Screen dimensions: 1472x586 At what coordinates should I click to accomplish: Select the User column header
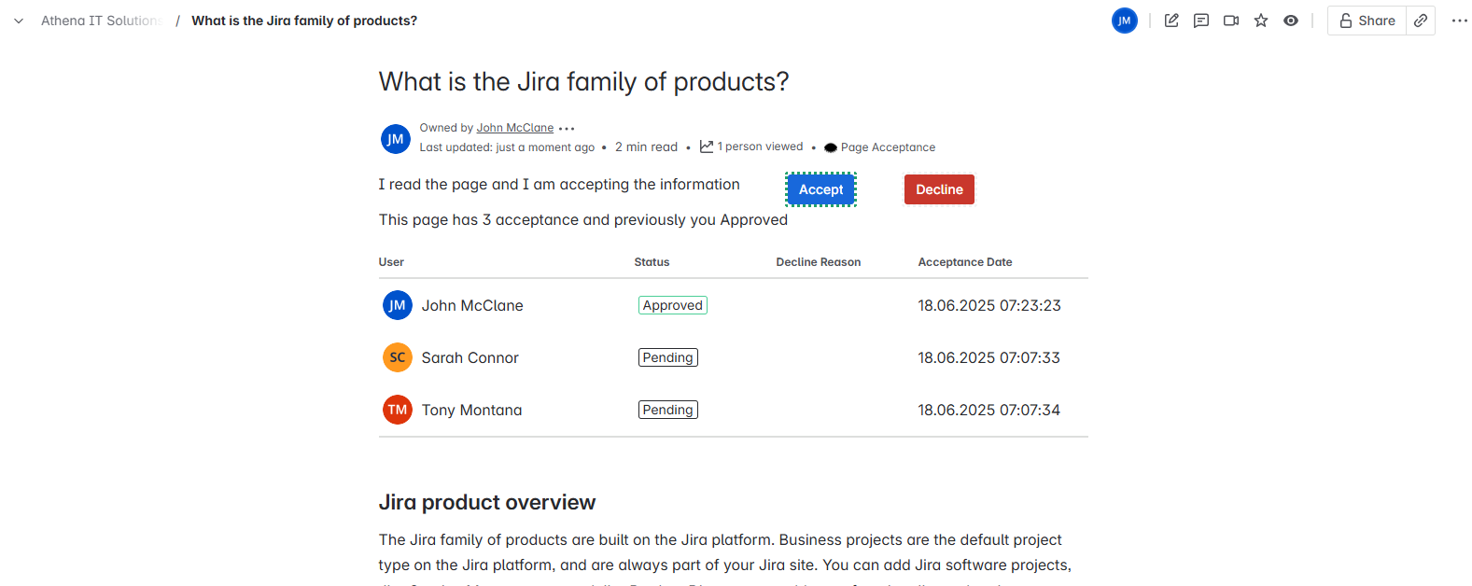tap(391, 262)
